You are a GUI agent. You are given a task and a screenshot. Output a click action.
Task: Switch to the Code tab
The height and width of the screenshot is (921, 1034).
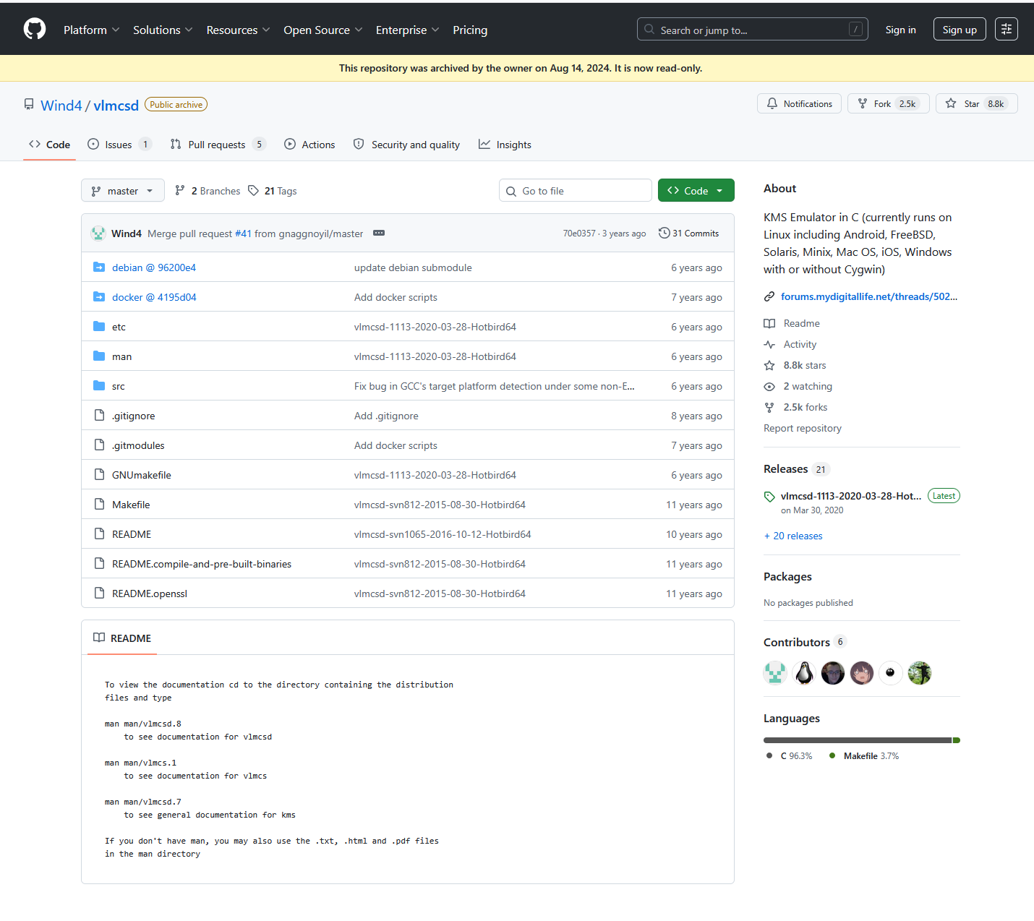50,145
